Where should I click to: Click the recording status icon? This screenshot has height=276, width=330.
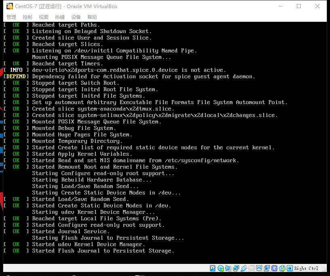(267, 268)
